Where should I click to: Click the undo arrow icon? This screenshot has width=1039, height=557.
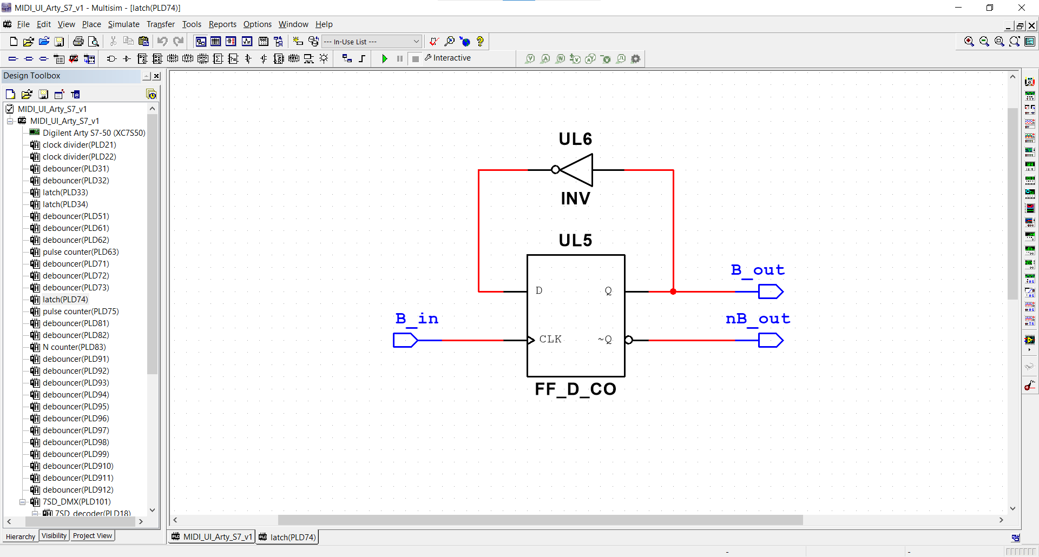tap(163, 41)
